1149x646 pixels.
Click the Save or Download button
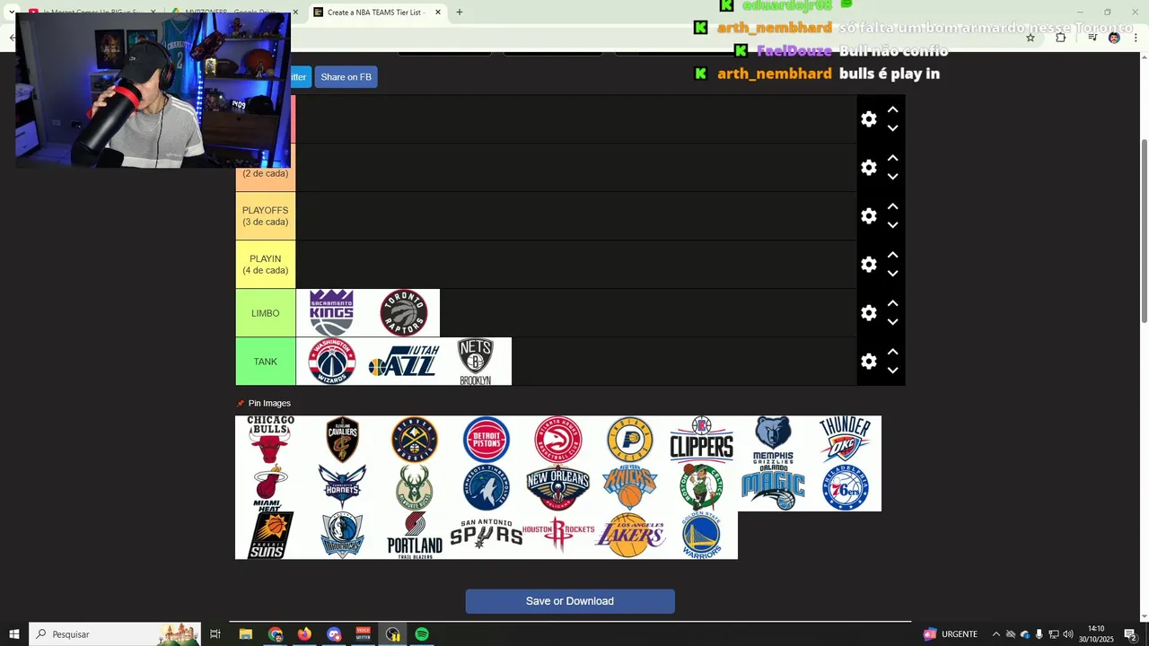pos(570,601)
